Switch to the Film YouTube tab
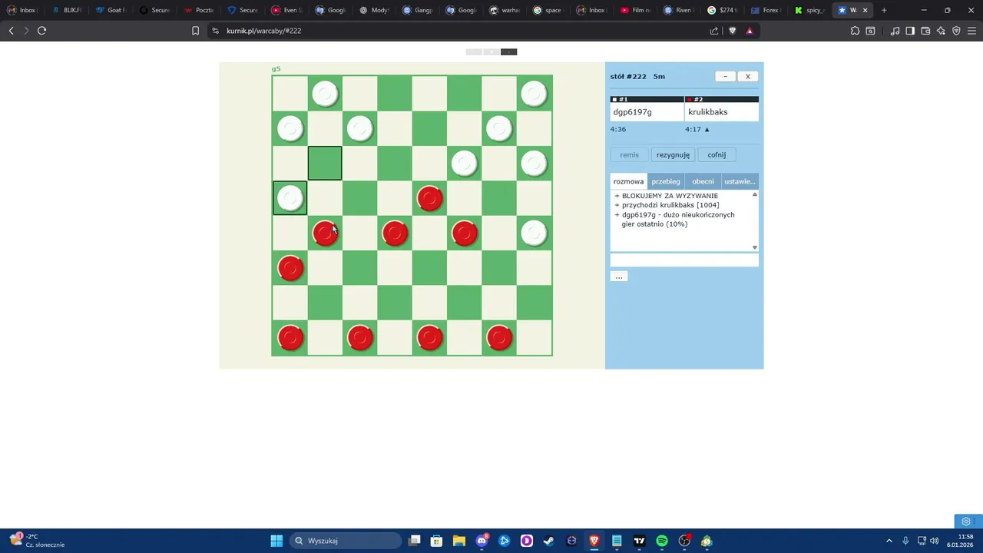This screenshot has height=553, width=983. tap(636, 10)
